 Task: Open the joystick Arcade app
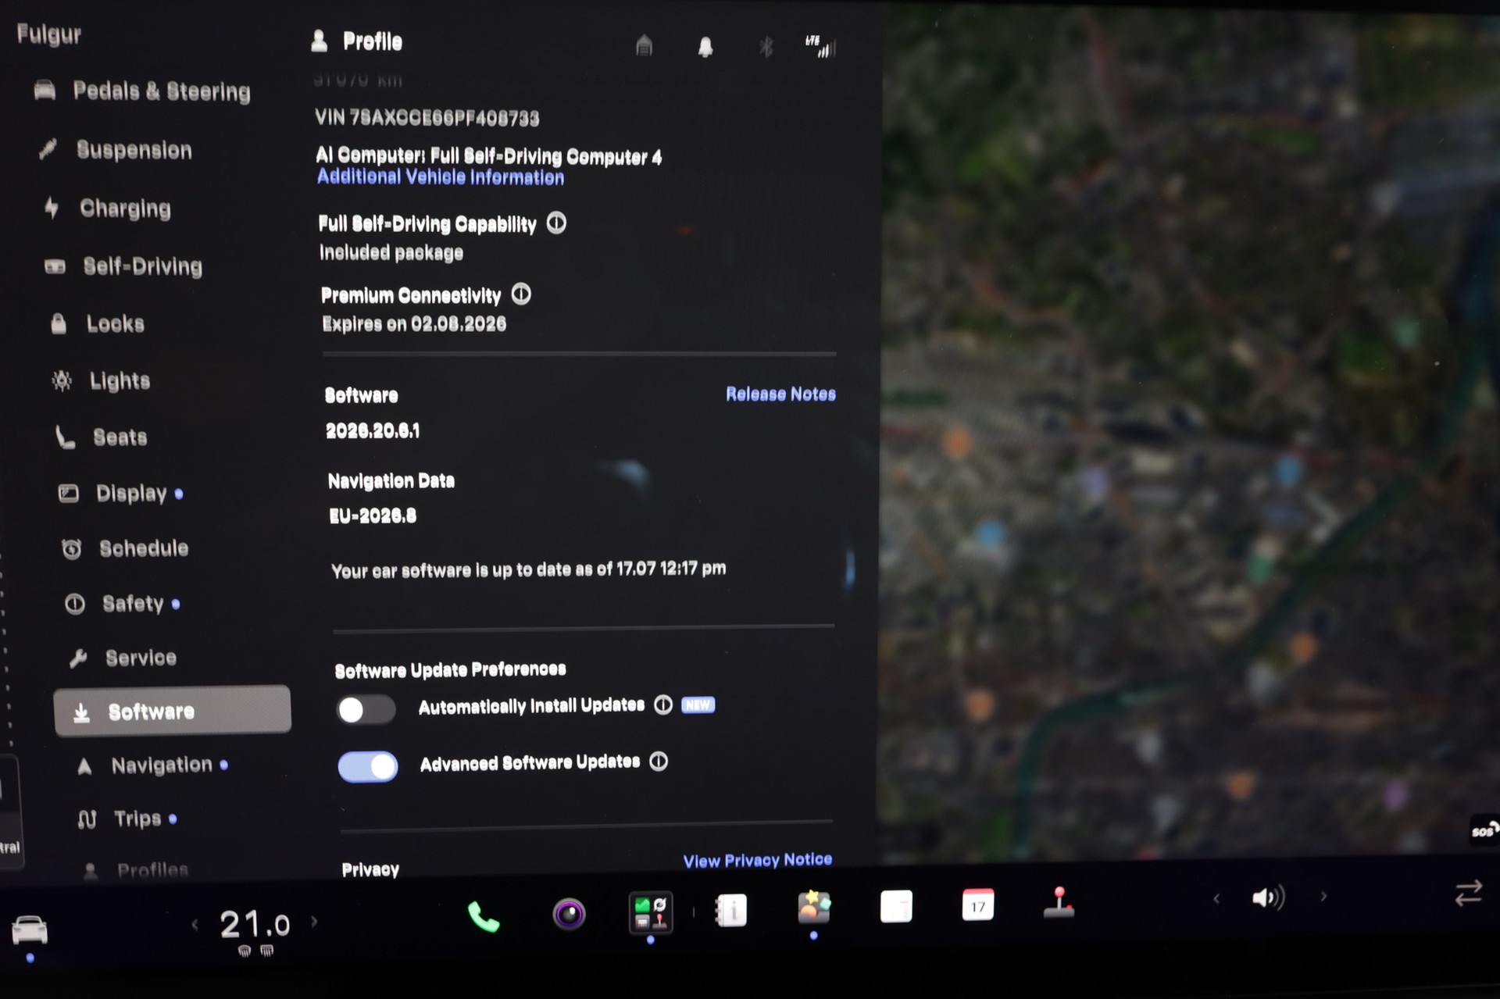(x=1059, y=902)
